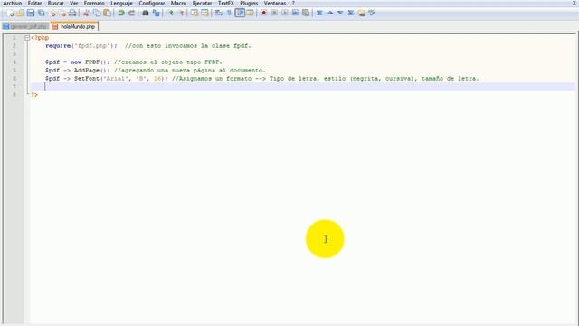Open the user-defined language dialog icon
Viewport: 579px width, 326px height.
[250, 14]
